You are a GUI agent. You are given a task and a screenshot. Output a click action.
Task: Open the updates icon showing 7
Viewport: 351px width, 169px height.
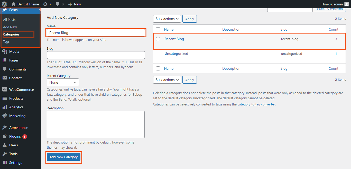[x=45, y=4]
